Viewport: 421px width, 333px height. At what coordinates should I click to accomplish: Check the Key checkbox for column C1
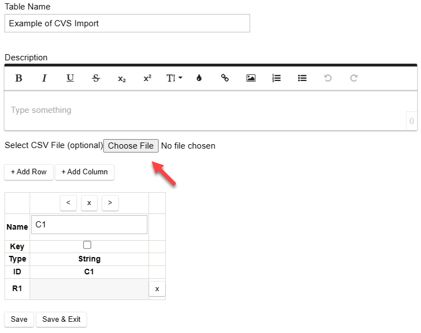(87, 245)
